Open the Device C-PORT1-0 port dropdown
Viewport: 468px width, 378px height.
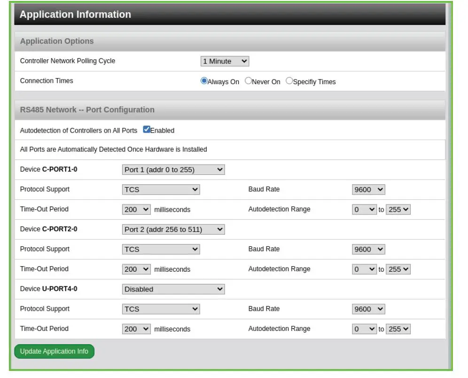coord(173,170)
